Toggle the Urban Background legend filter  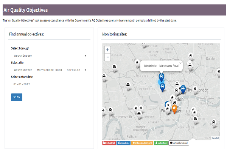pos(142,143)
